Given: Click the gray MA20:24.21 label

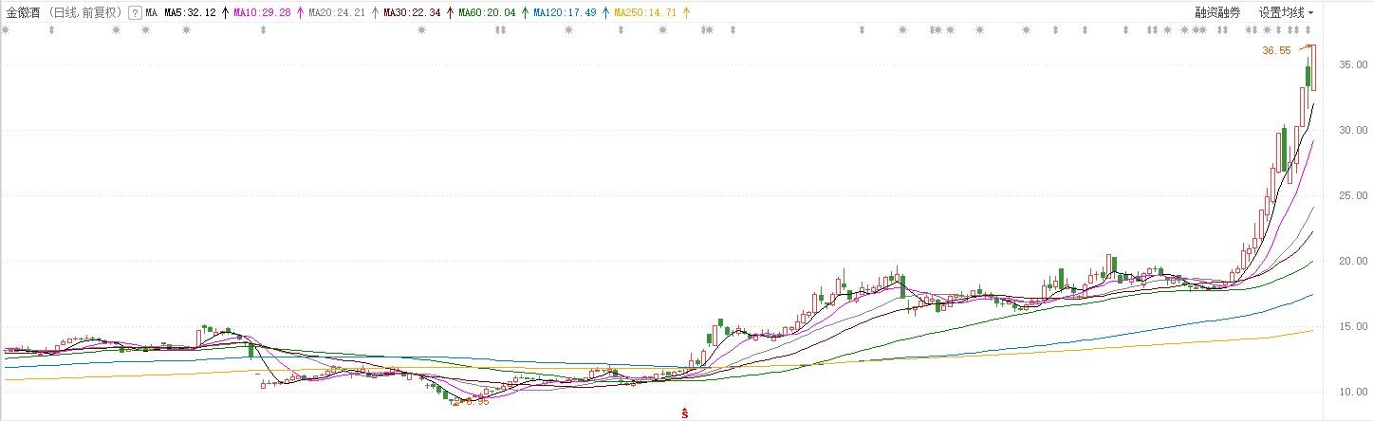Looking at the screenshot, I should [x=337, y=13].
